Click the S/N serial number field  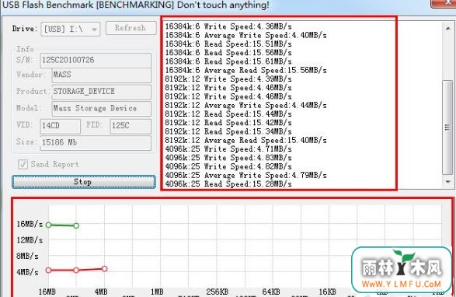[96, 61]
